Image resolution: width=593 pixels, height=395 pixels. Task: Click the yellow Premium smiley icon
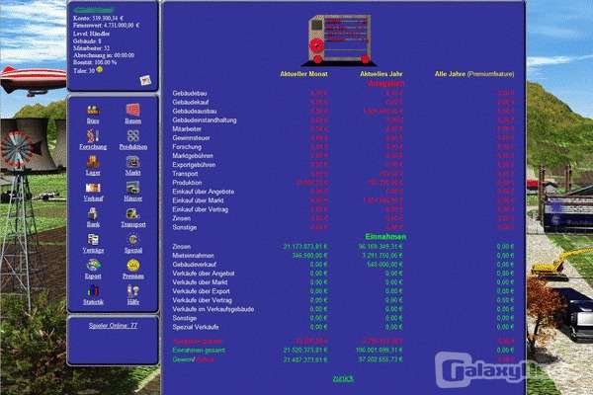(x=133, y=266)
